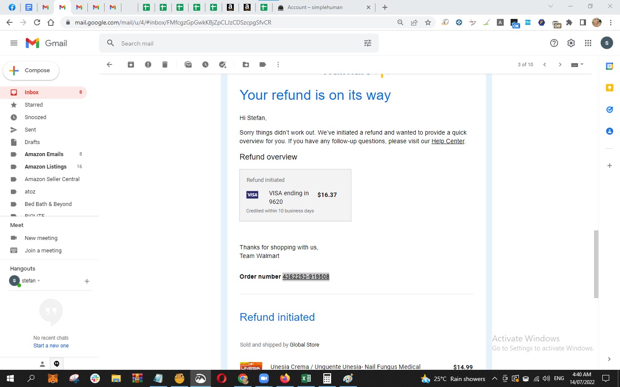Report this email as spam
620x387 pixels.
click(x=148, y=64)
